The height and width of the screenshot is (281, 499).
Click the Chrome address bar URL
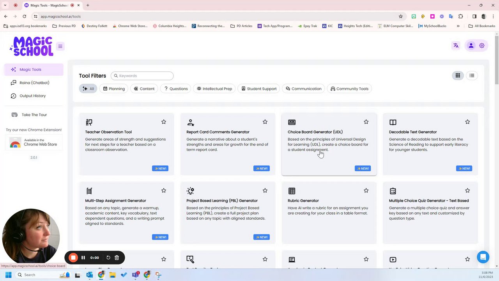(60, 16)
